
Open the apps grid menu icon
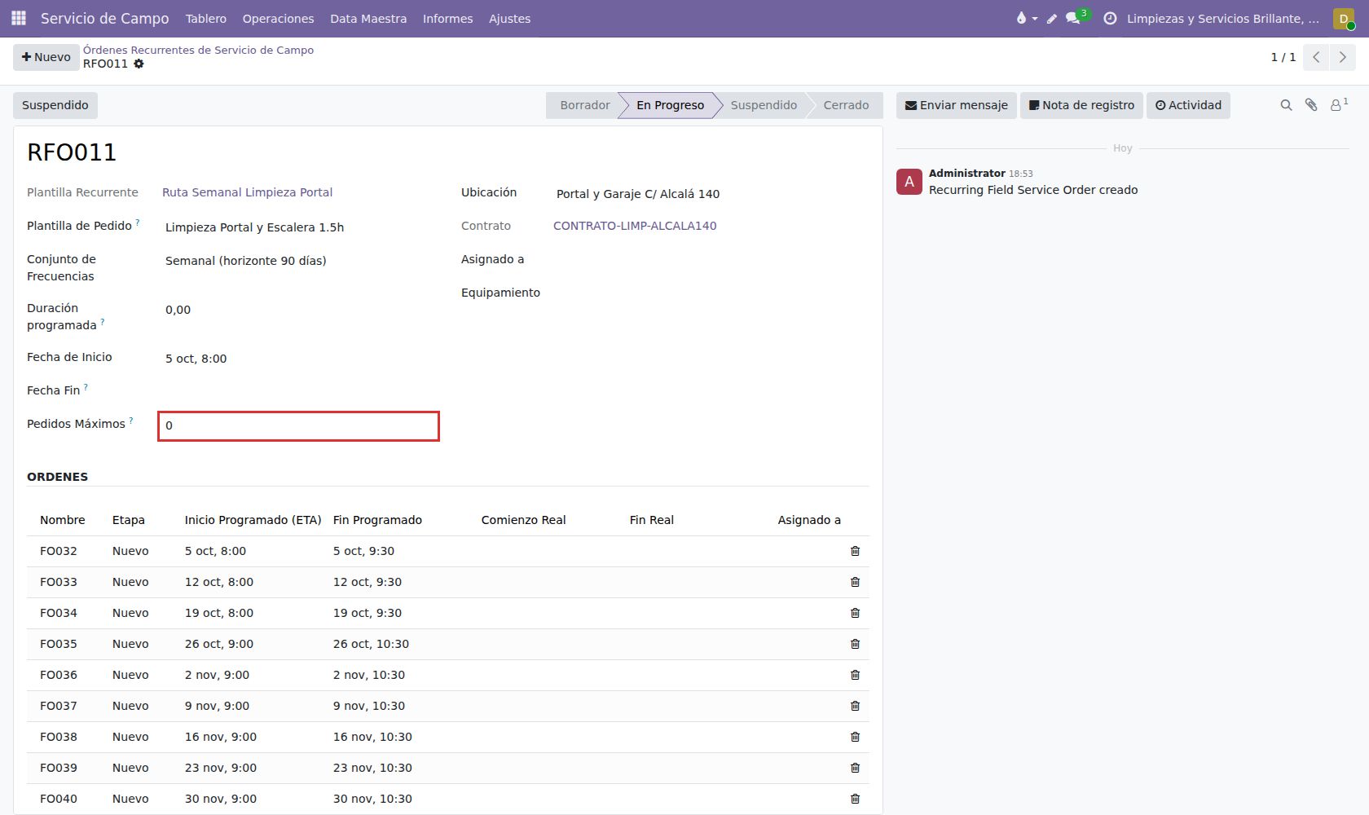[x=19, y=18]
